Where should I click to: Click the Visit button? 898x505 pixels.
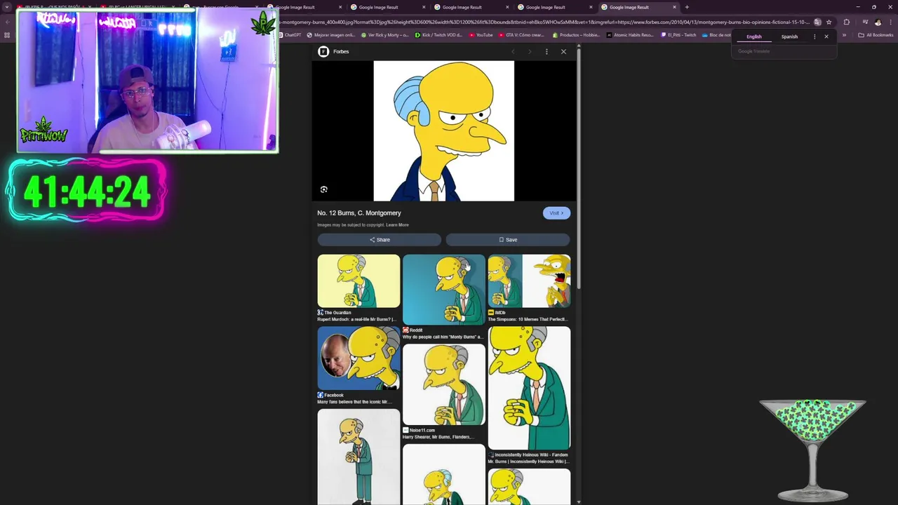click(x=556, y=213)
